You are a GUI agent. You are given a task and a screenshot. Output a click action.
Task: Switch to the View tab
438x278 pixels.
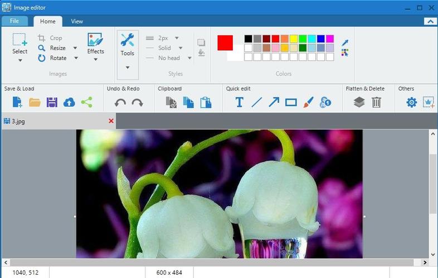(77, 21)
